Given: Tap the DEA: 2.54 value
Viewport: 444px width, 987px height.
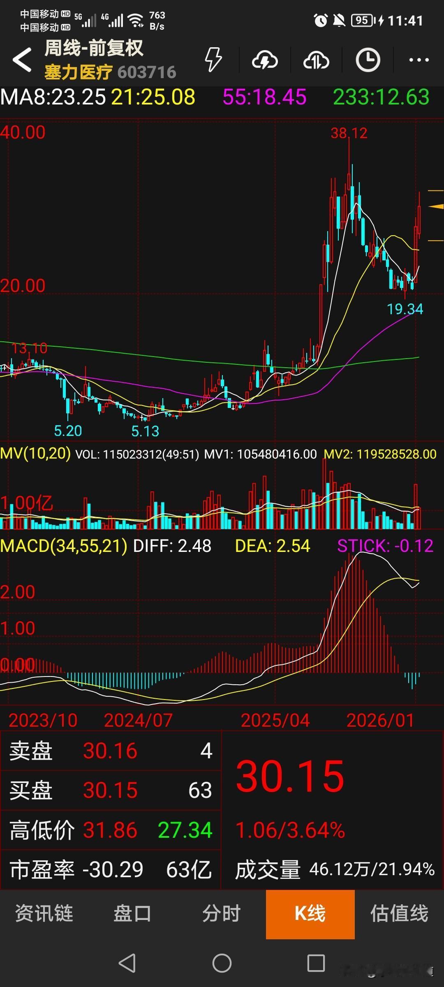Looking at the screenshot, I should pyautogui.click(x=273, y=546).
